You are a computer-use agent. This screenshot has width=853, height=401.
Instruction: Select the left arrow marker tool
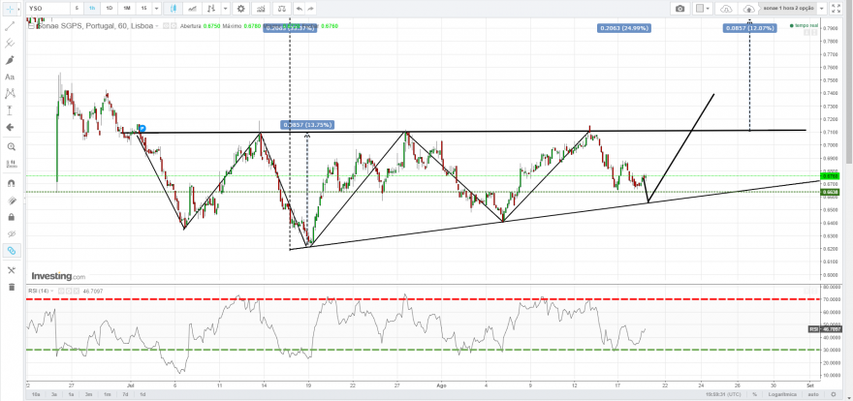[10, 127]
